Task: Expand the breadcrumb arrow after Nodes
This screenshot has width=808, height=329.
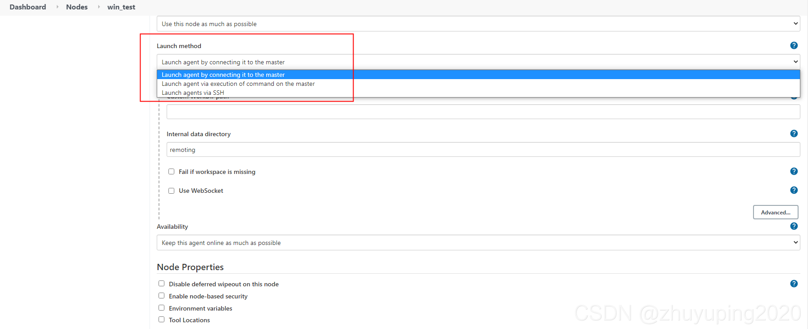Action: [x=99, y=7]
